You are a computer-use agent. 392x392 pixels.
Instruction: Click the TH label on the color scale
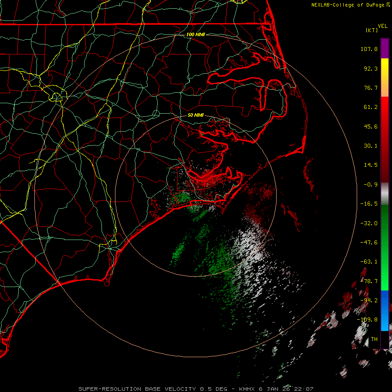374,339
